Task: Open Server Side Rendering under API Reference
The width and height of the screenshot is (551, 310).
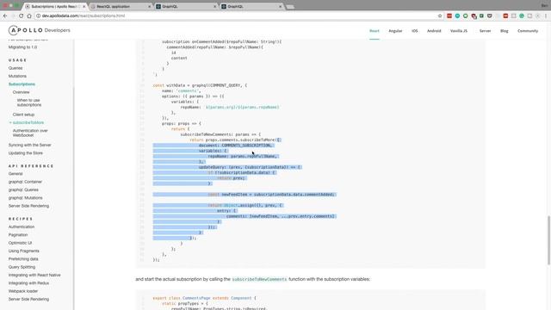Action: coord(28,206)
